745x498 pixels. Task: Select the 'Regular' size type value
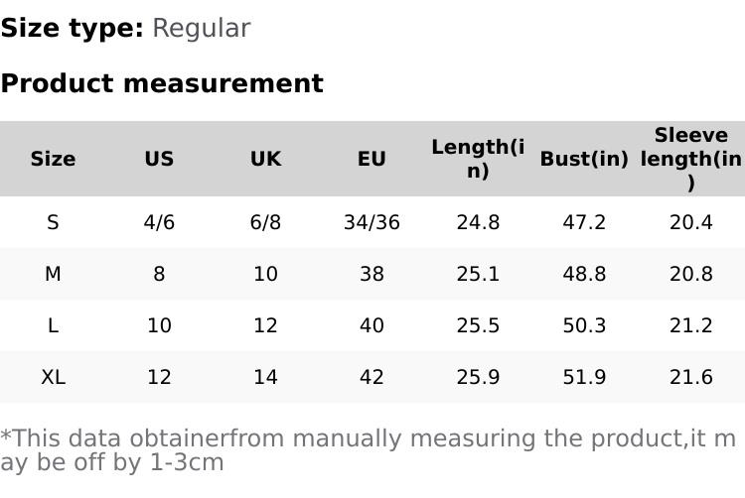point(201,29)
